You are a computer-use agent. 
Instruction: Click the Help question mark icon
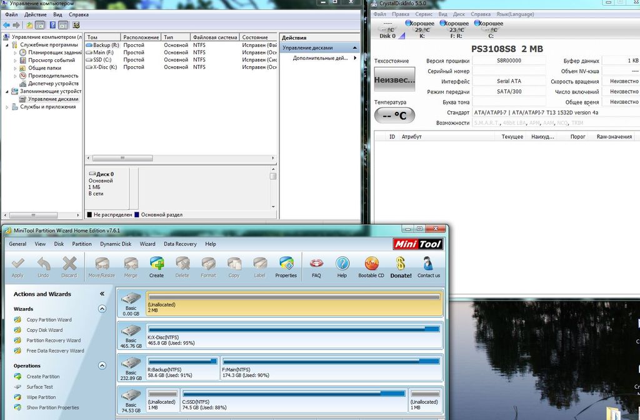click(342, 264)
